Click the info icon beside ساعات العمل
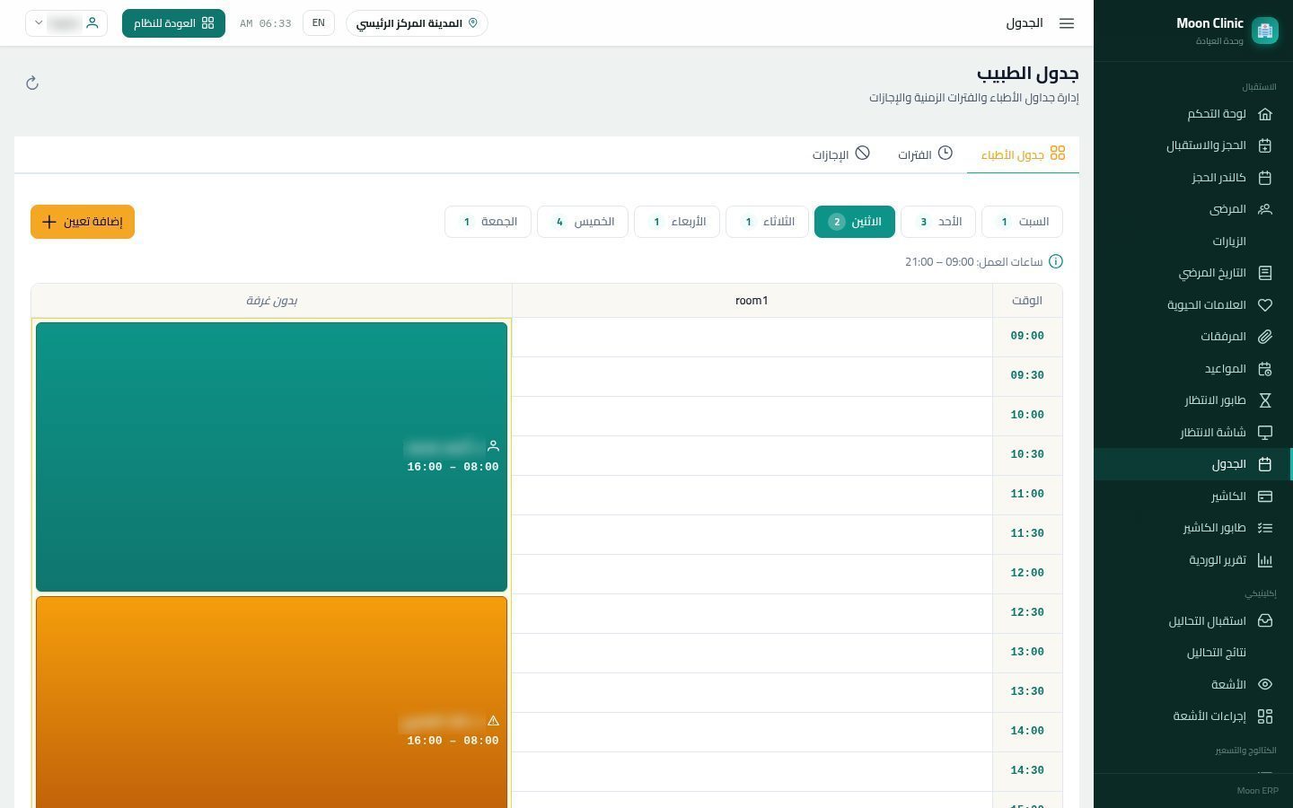This screenshot has height=808, width=1293. [1056, 262]
